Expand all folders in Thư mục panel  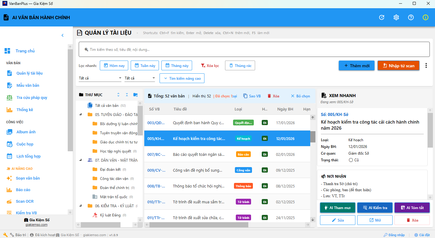tap(118, 95)
